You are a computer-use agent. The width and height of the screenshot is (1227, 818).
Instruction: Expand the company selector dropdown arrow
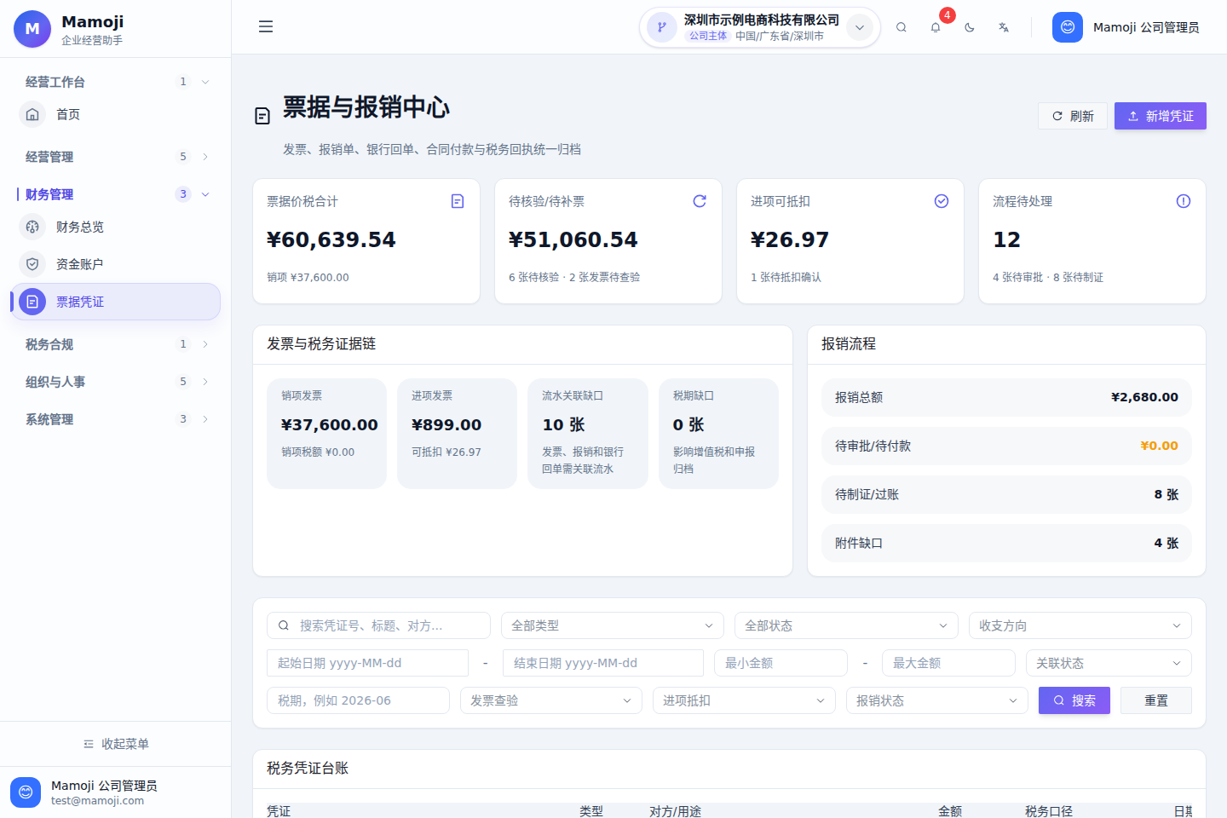click(x=860, y=27)
